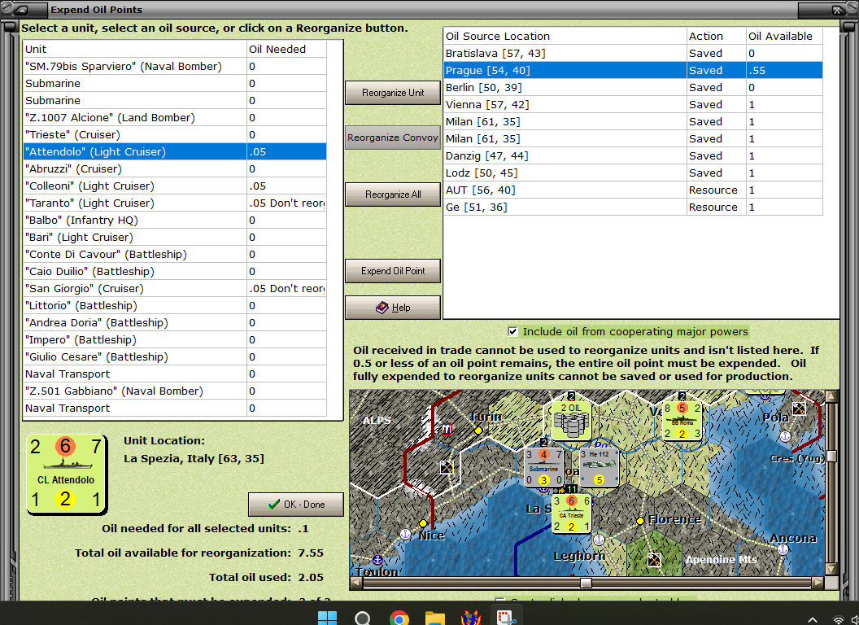This screenshot has height=625, width=859.
Task: Select "Conte Di Cavour" (Battleship) row
Action: [175, 254]
